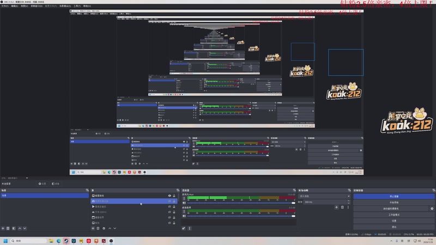This screenshot has width=436, height=245.
Task: Mute the mic/Aux audio channel
Action: pos(184,203)
